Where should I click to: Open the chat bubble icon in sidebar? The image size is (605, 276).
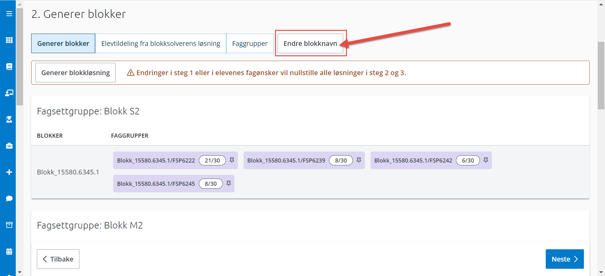(9, 199)
